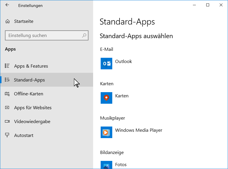The height and width of the screenshot is (169, 228).
Task: Maximize the Einstellungen window
Action: [208, 5]
